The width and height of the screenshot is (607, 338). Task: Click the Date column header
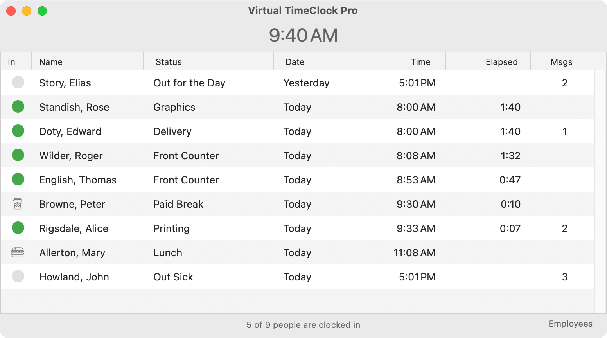click(x=295, y=61)
